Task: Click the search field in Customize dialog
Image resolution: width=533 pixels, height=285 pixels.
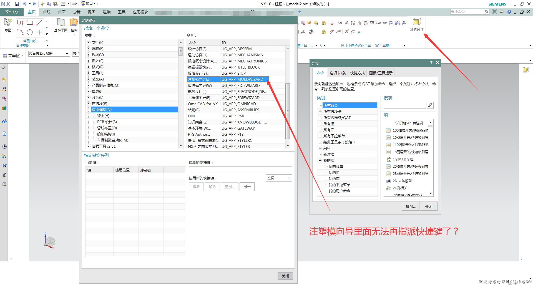Action: tap(405, 105)
